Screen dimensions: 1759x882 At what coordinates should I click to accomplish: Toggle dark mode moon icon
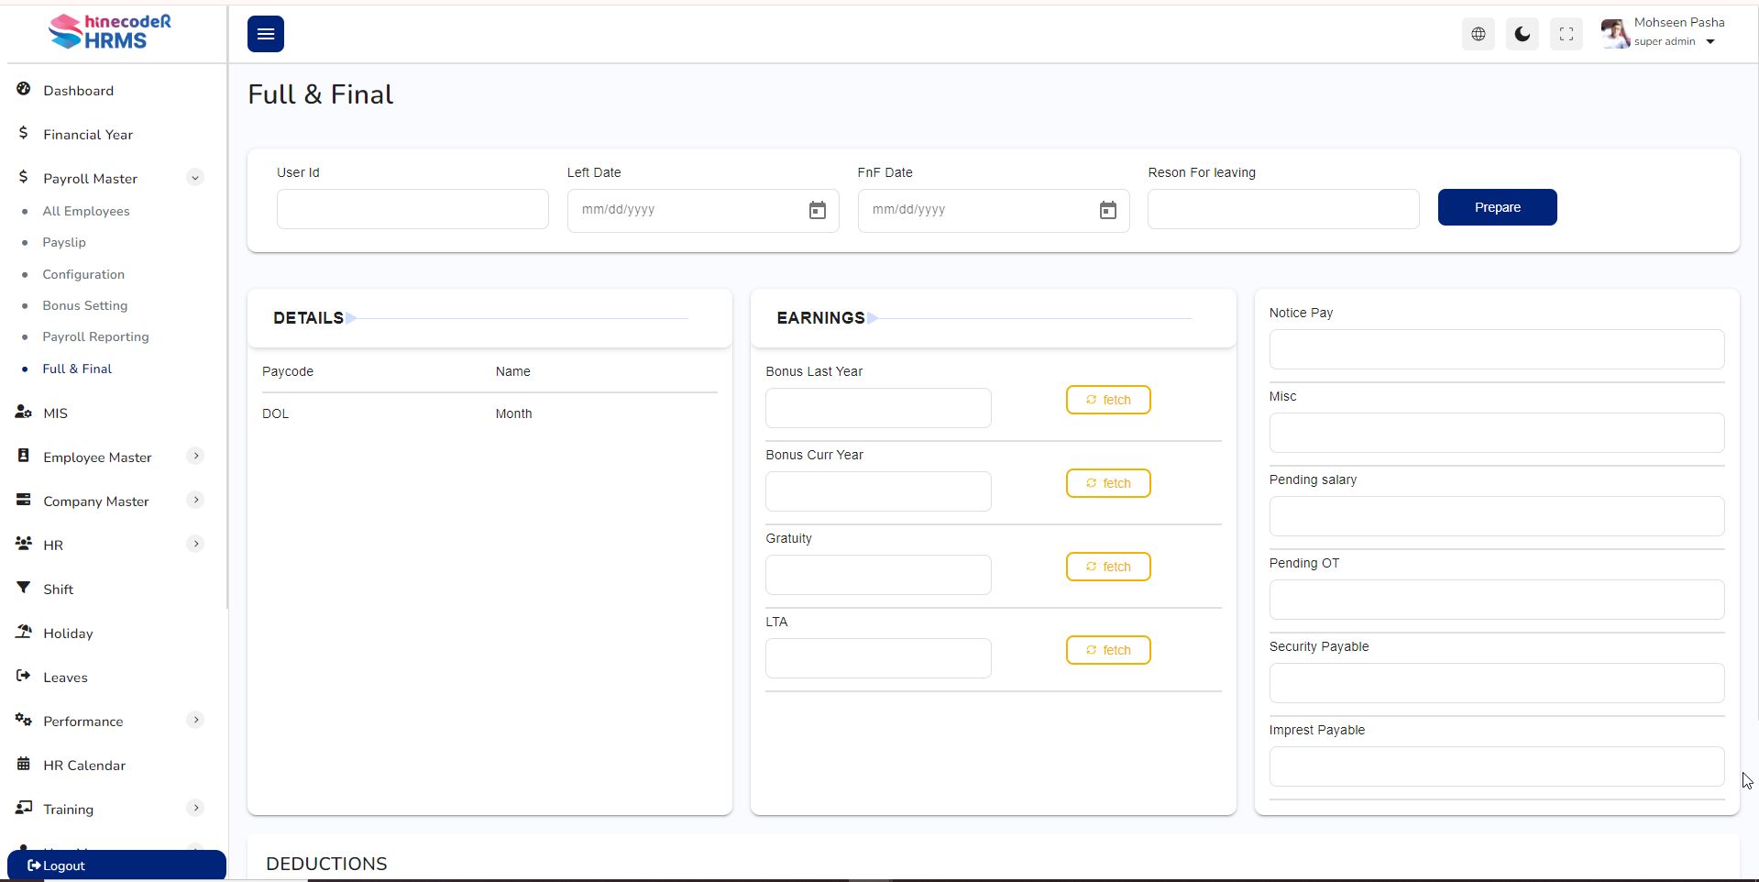(1523, 34)
